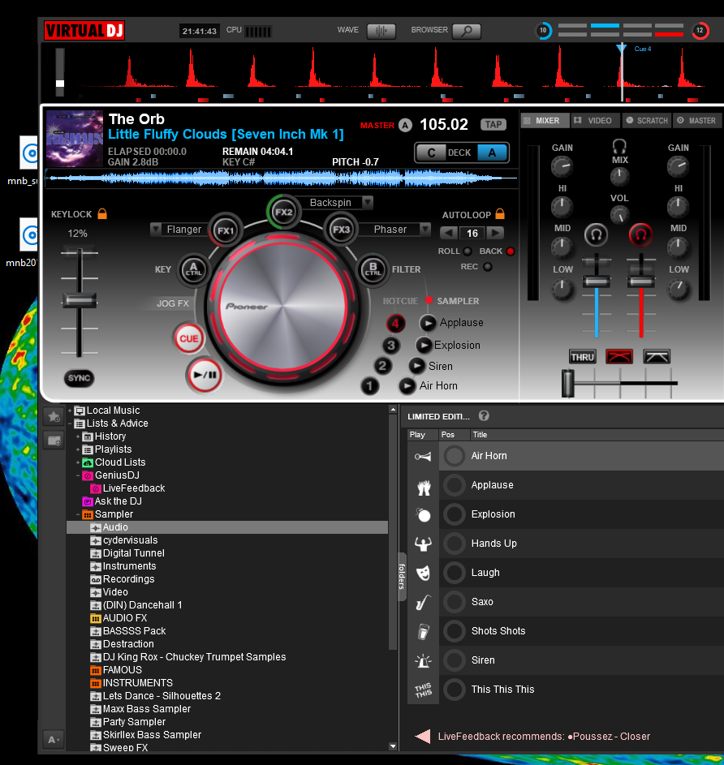Enable the ROLL loop mode
The image size is (724, 765).
click(468, 251)
